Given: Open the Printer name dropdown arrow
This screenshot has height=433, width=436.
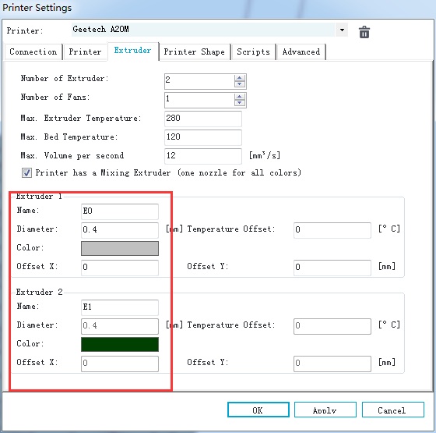Looking at the screenshot, I should [342, 30].
